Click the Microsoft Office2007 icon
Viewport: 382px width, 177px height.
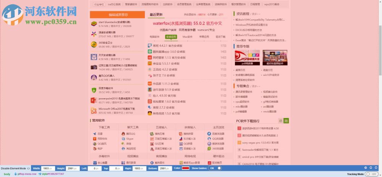(94, 111)
